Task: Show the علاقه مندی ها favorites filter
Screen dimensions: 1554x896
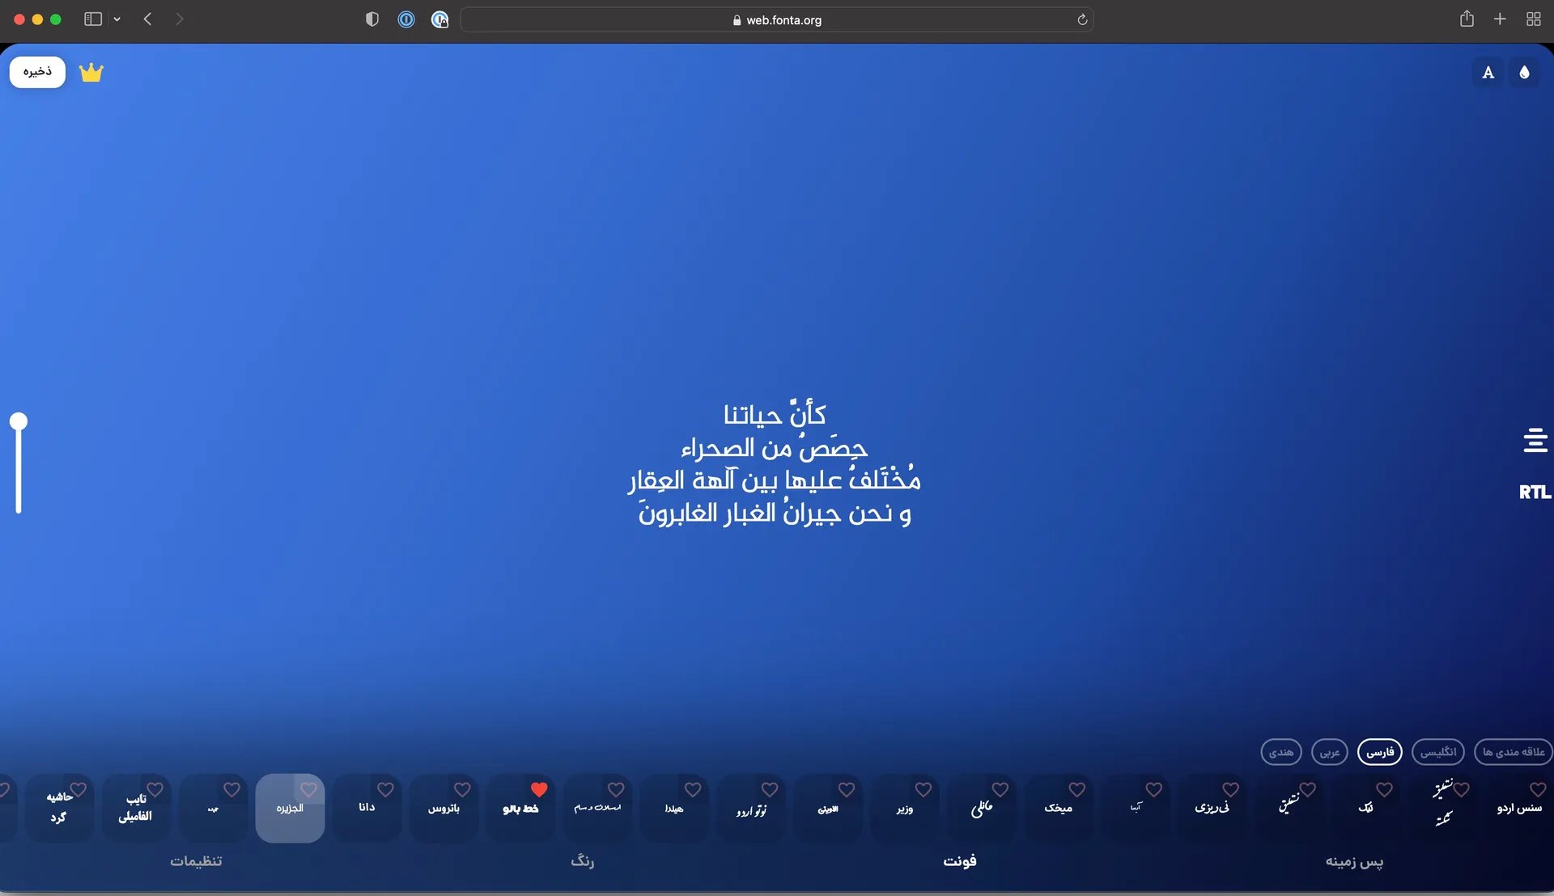Action: (1514, 752)
